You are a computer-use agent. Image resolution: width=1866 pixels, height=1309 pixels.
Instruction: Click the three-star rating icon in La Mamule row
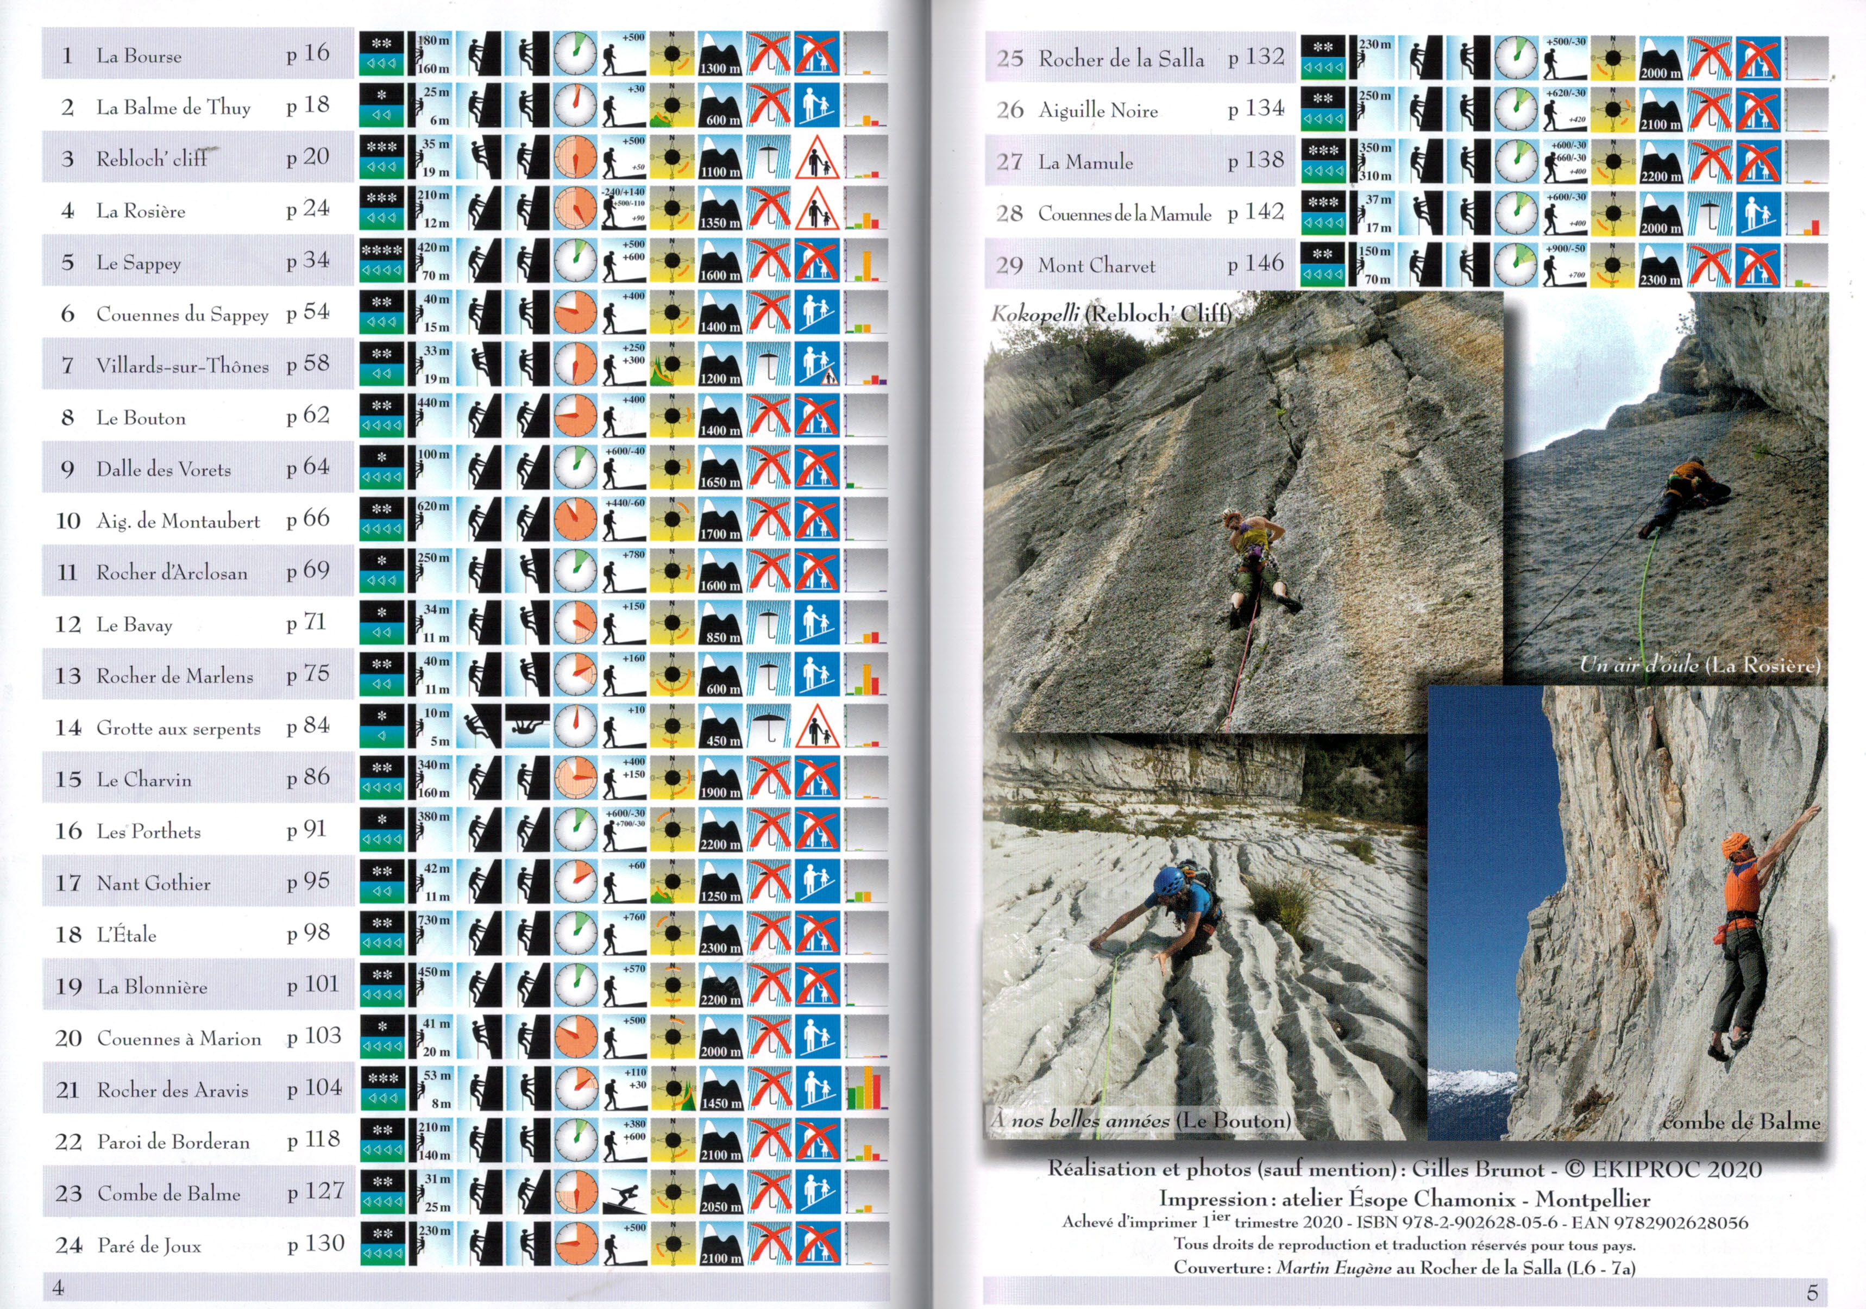tap(1322, 162)
